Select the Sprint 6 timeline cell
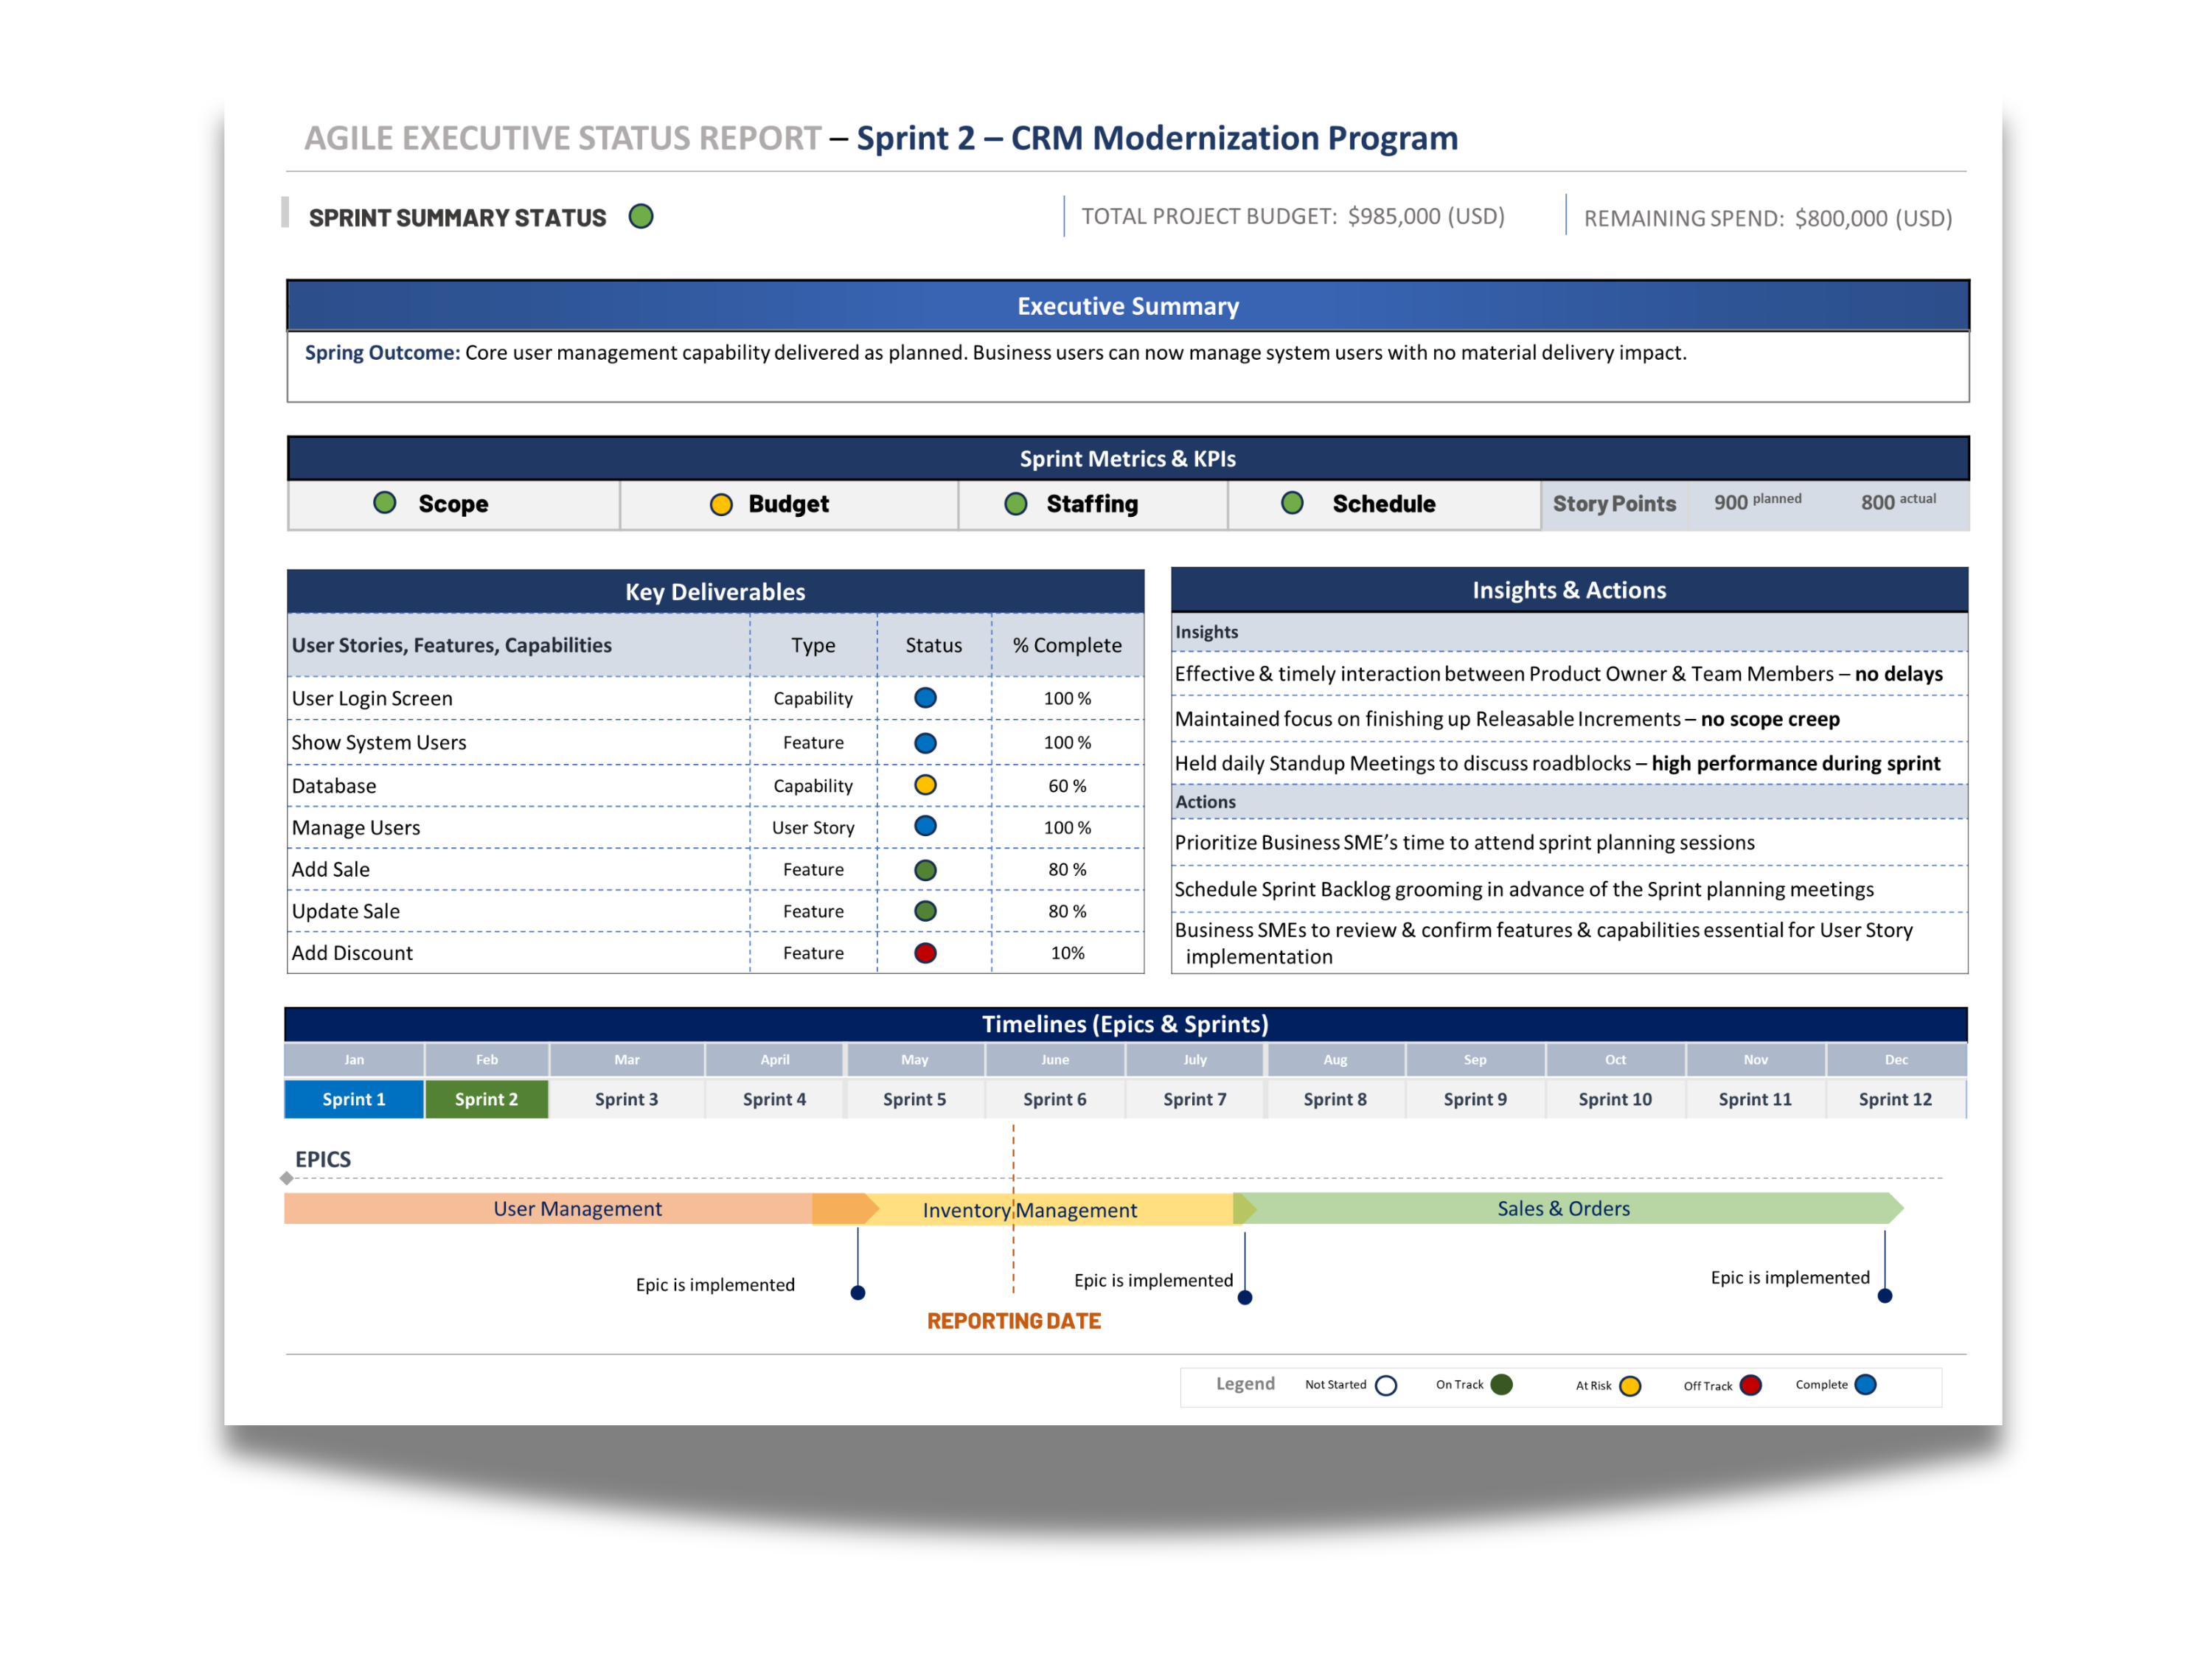Image resolution: width=2212 pixels, height=1659 pixels. 1055,1099
